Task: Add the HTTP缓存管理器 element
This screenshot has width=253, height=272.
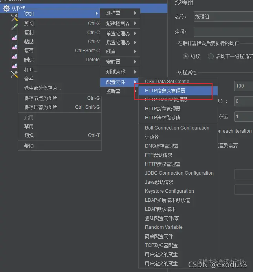Action: (178, 109)
